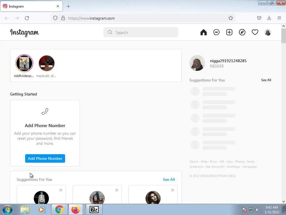The width and height of the screenshot is (286, 215).
Task: Open Press footer link
Action: point(213,162)
